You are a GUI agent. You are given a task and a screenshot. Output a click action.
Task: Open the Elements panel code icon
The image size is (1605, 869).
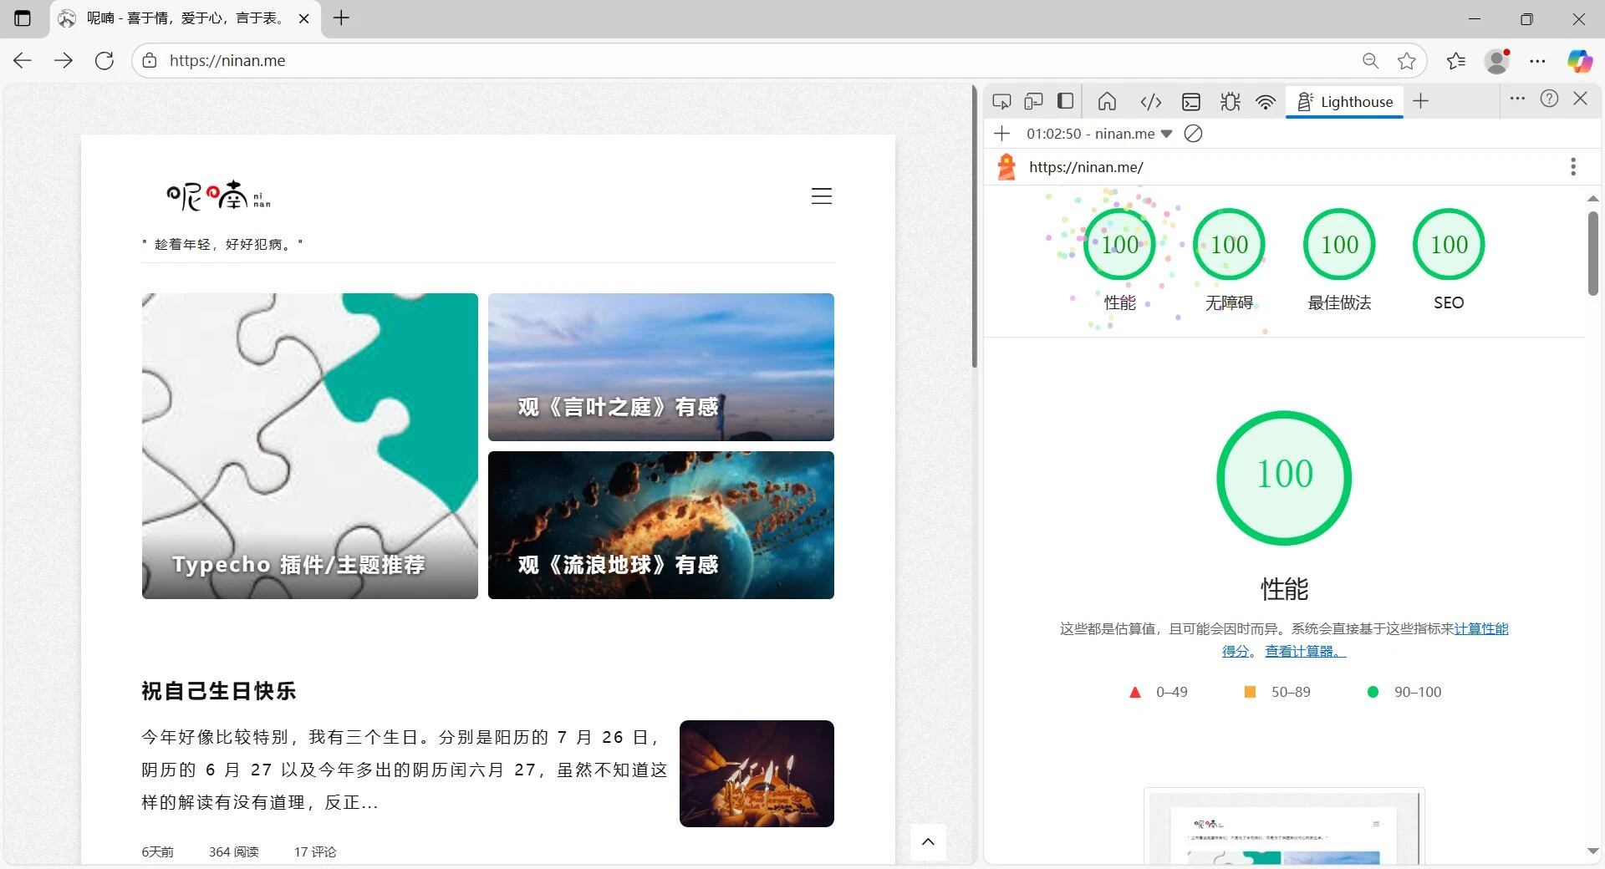[1150, 102]
